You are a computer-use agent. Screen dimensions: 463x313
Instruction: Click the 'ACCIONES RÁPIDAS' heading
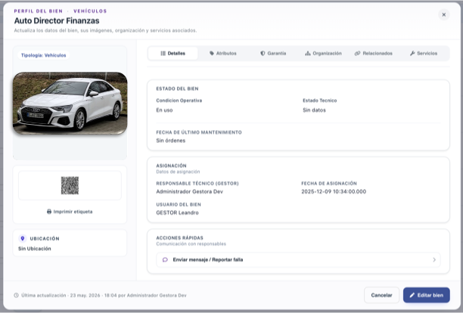(179, 237)
